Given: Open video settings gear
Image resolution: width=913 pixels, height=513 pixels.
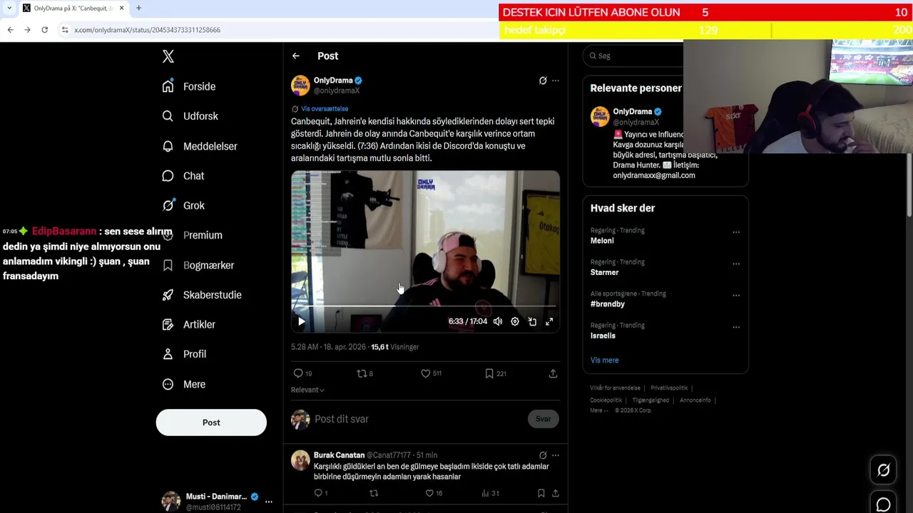Looking at the screenshot, I should 515,321.
